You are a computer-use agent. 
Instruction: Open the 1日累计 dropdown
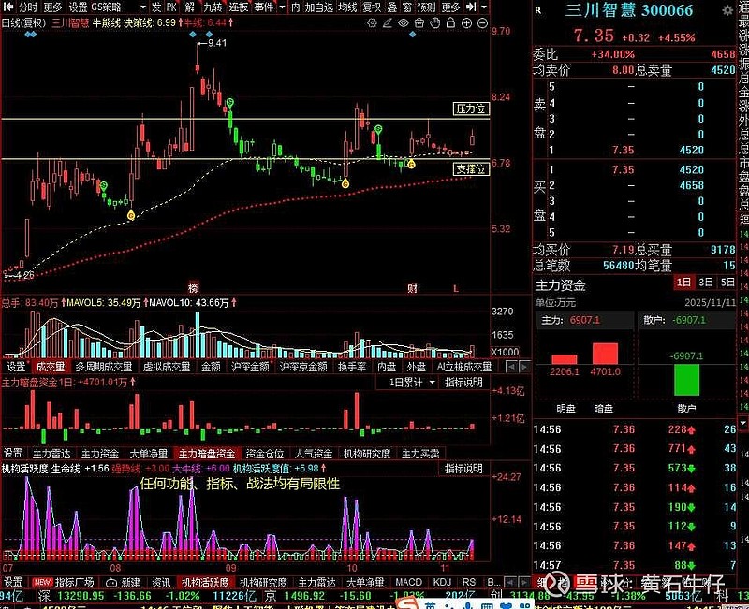[x=413, y=383]
